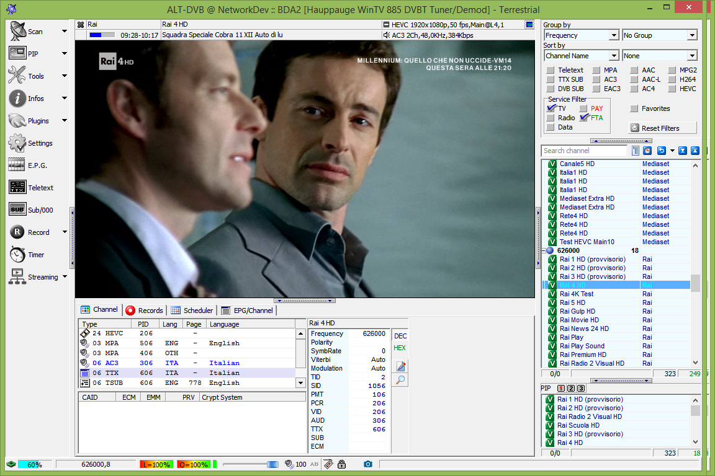Viewport: 715px width, 476px height.
Task: Click the HEX display button
Action: (400, 348)
